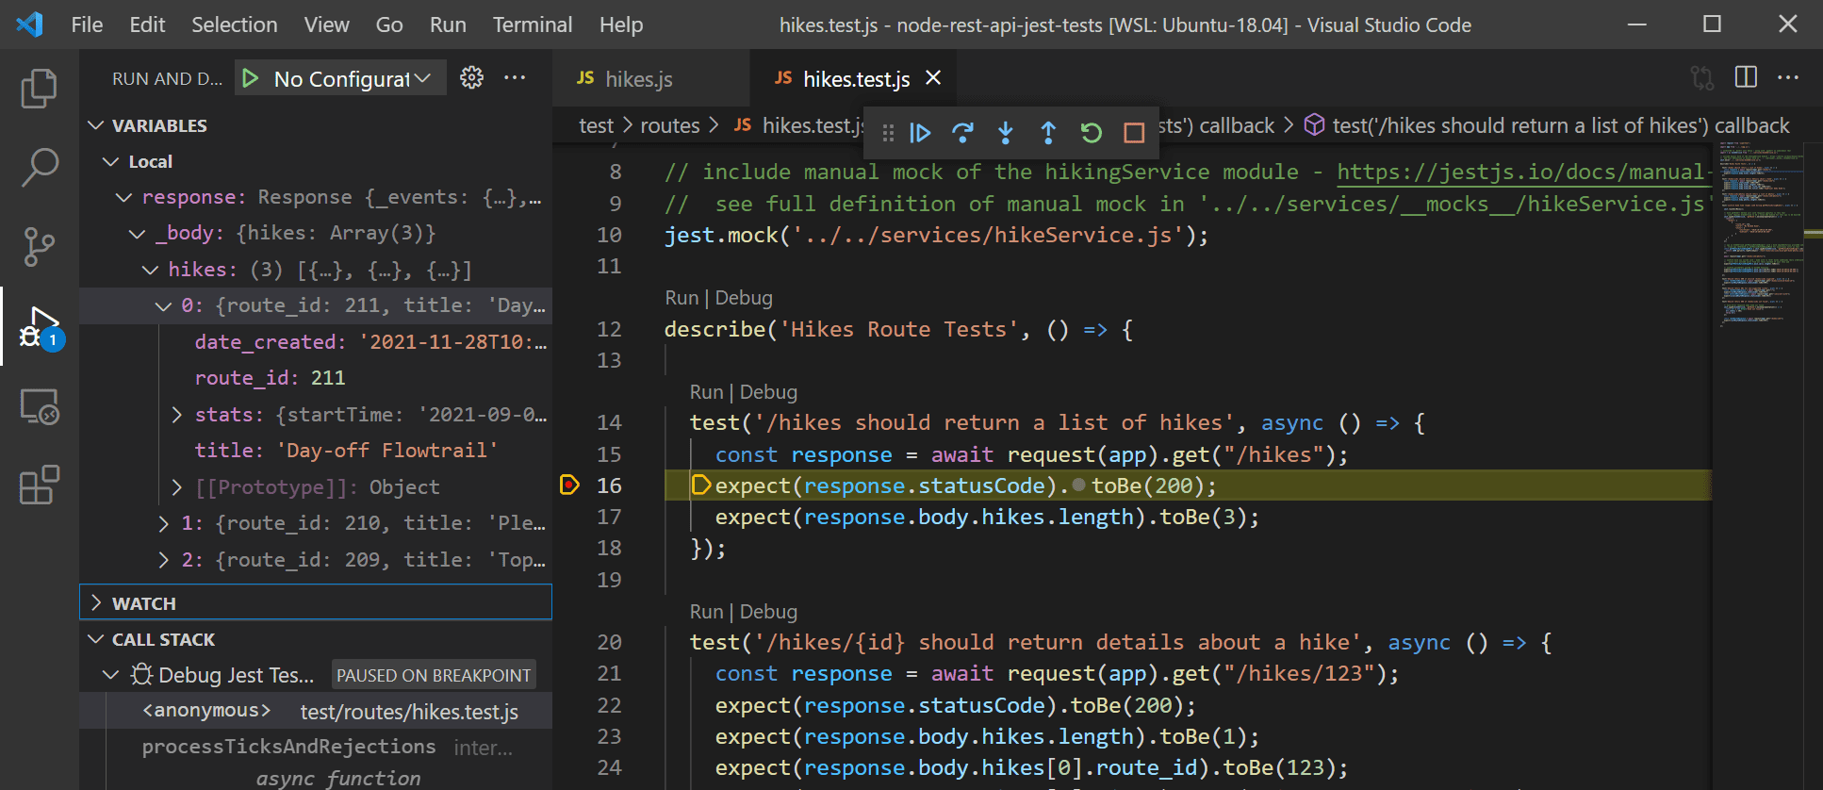Collapse the Debug Jest Tests session
Viewport: 1823px width, 790px height.
110,675
